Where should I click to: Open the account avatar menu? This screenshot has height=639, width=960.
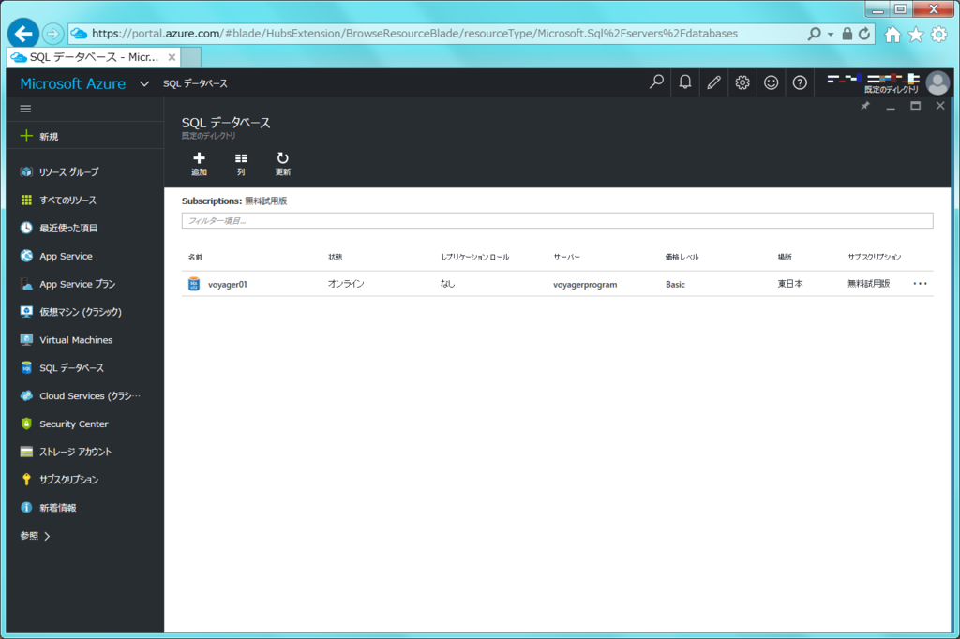[937, 82]
